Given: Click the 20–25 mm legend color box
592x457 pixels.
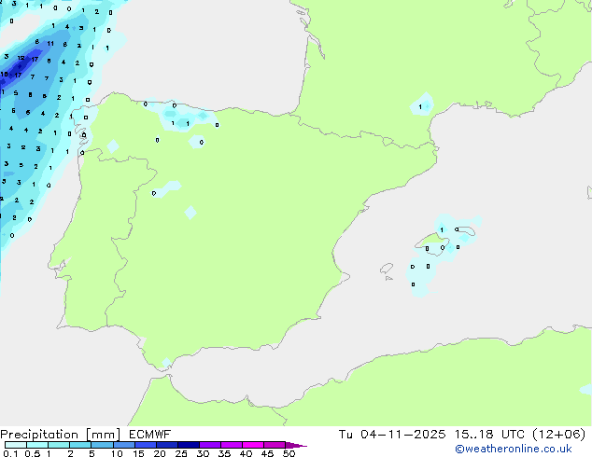Looking at the screenshot, I should pos(167,445).
